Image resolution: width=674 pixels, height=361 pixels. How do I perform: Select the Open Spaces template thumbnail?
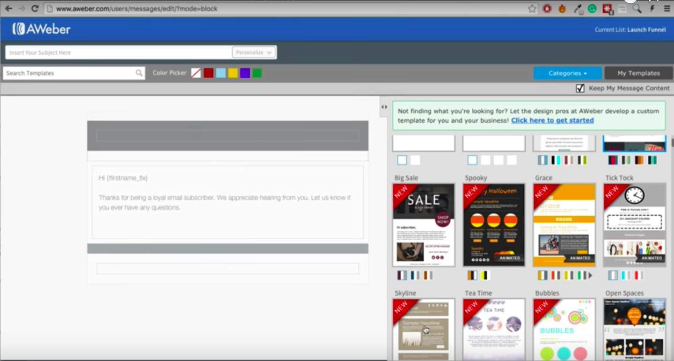coord(635,330)
